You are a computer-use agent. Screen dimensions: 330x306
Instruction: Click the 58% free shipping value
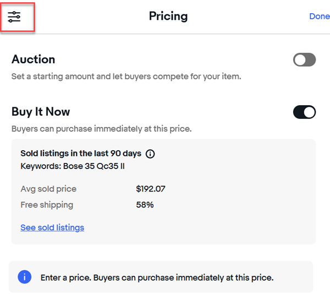point(145,205)
